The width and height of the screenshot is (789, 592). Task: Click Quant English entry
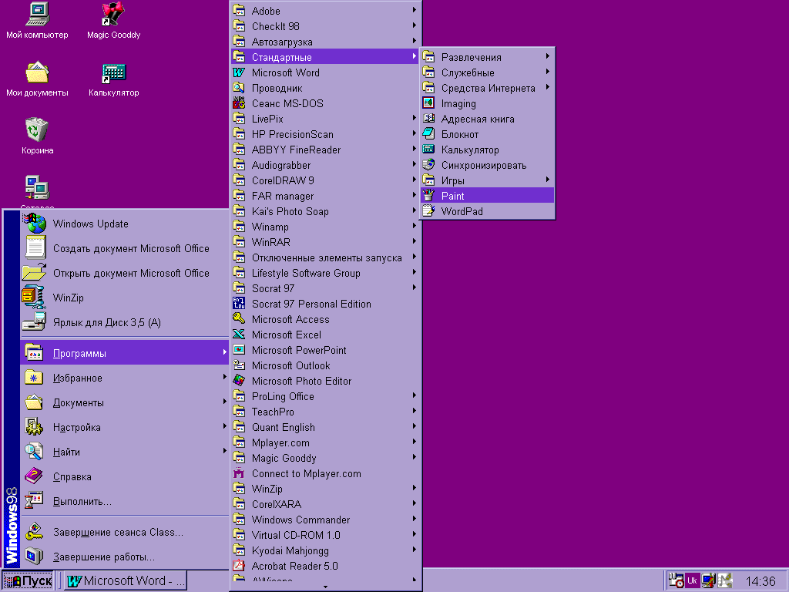[x=326, y=427]
